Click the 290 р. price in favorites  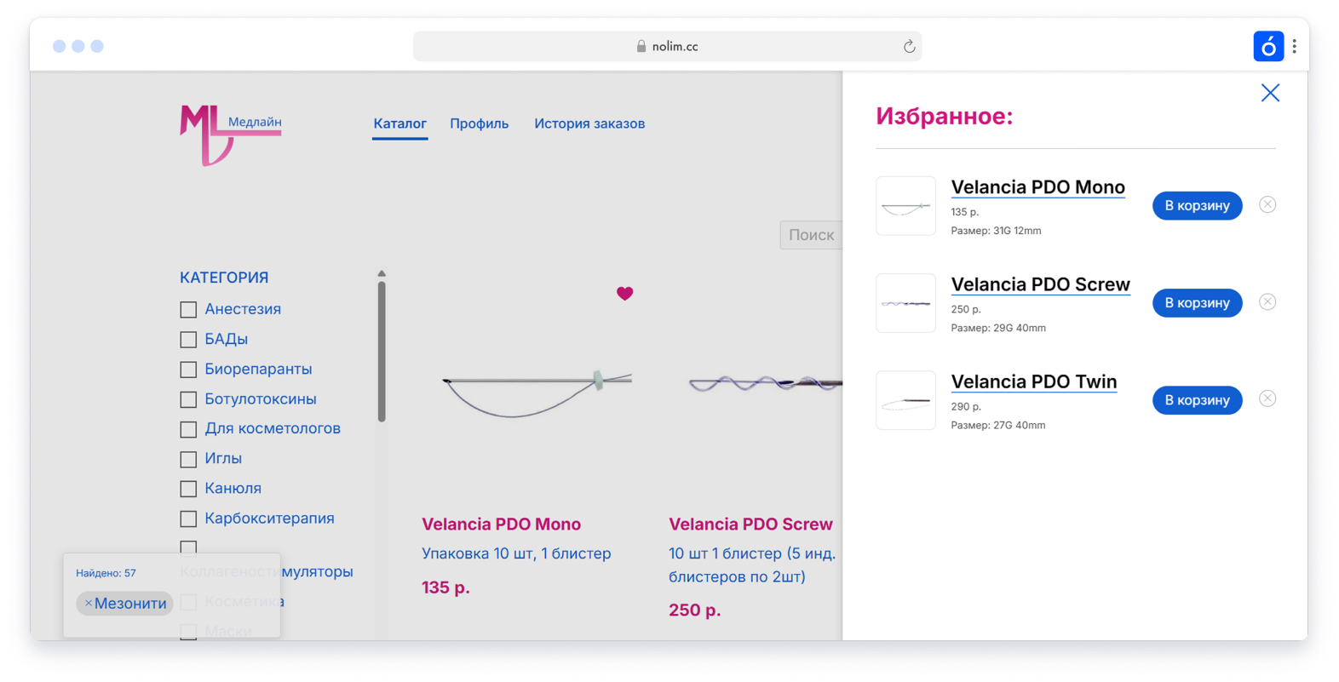966,406
